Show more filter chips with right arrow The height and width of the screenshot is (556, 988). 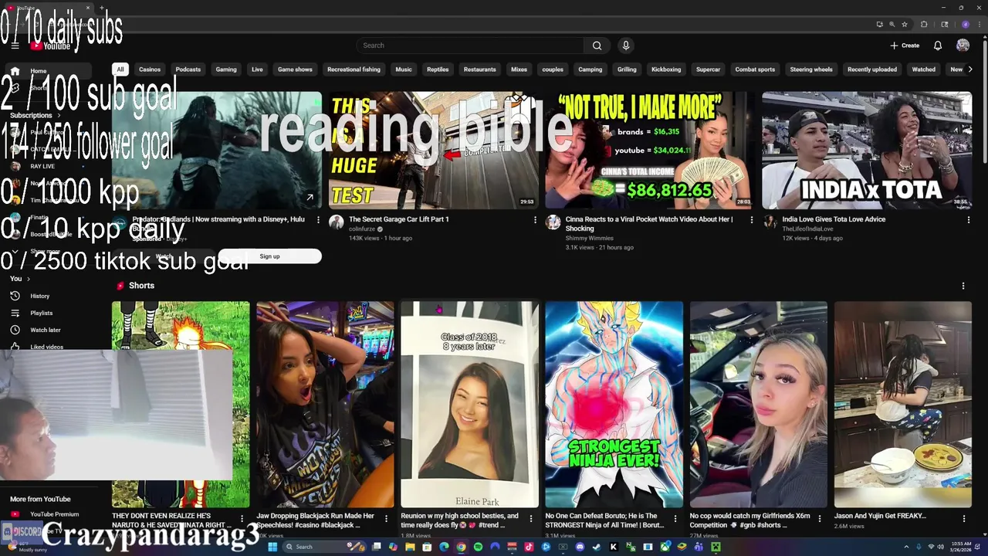[x=970, y=69]
